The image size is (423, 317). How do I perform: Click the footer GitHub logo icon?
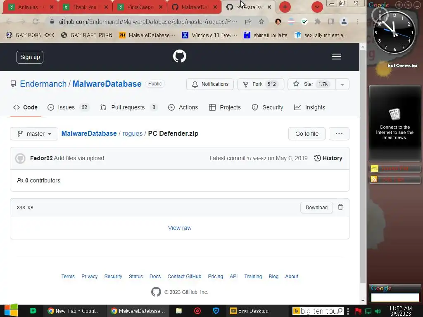(x=156, y=292)
